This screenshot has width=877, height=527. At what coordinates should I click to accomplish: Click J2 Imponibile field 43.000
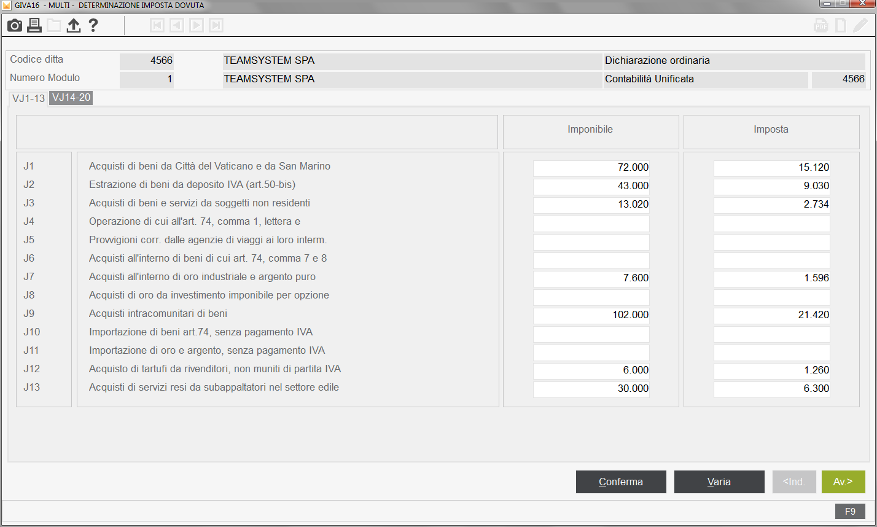[x=591, y=186]
